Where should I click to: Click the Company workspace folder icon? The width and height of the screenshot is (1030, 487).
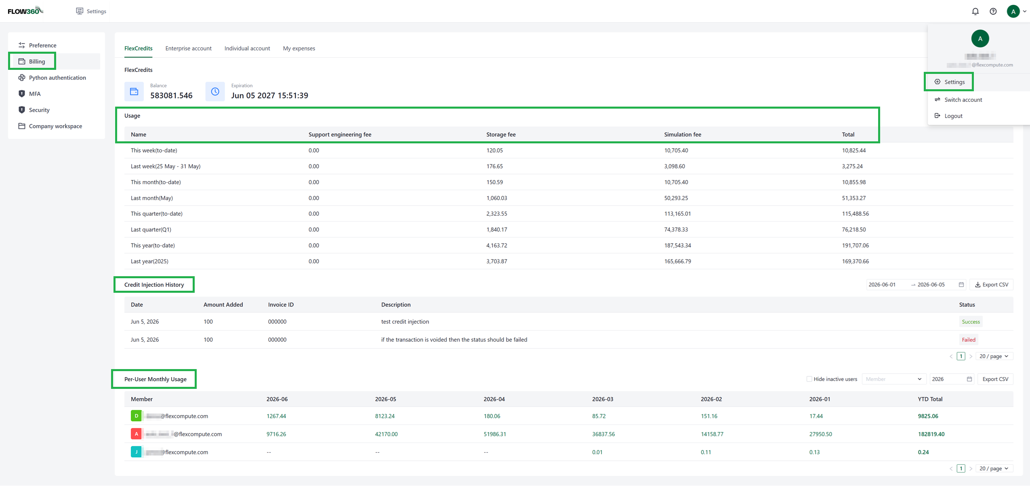coord(22,126)
